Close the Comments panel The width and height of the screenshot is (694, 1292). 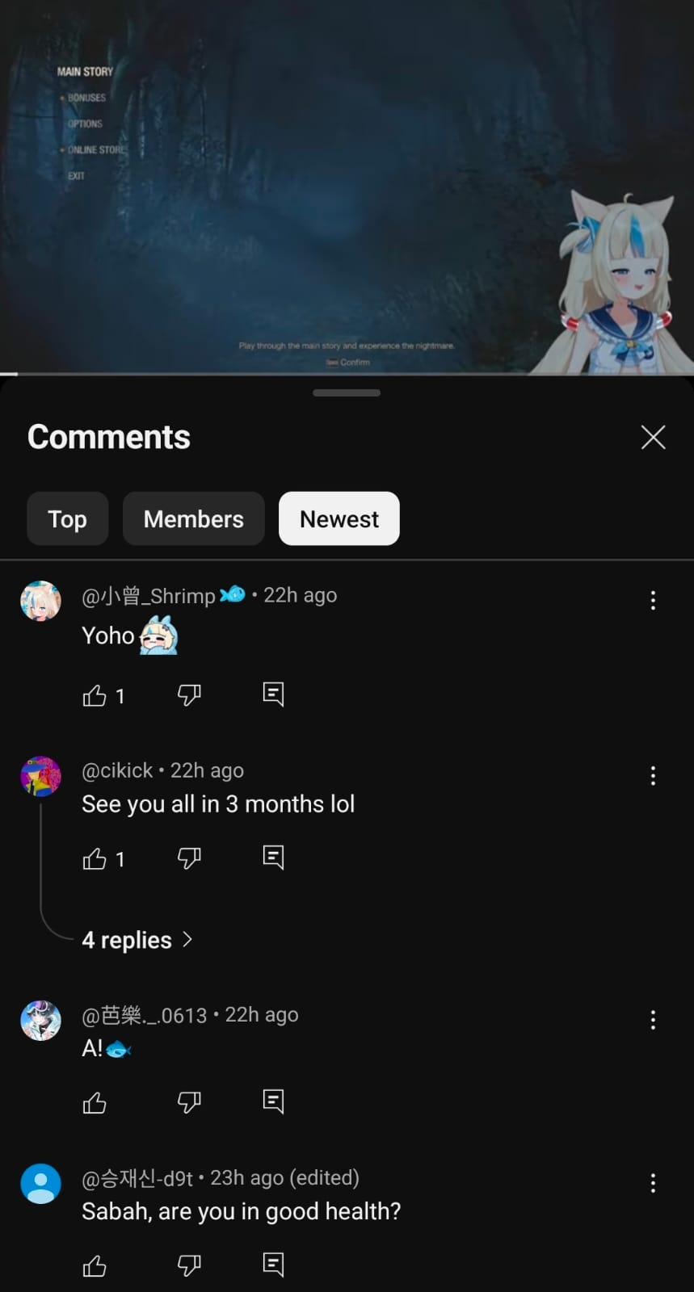(x=653, y=437)
